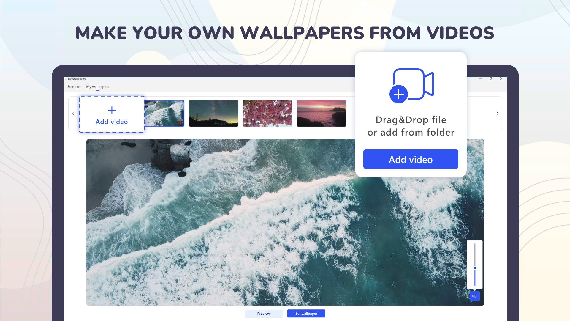Image resolution: width=570 pixels, height=321 pixels.
Task: Enable wallpaper from Add video panel
Action: [411, 159]
